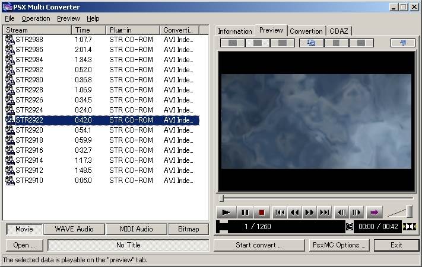Click the 1:17.3 time cell
The height and width of the screenshot is (267, 422).
point(83,160)
